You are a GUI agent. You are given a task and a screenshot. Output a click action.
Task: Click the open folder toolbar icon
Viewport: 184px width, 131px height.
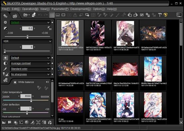point(25,15)
